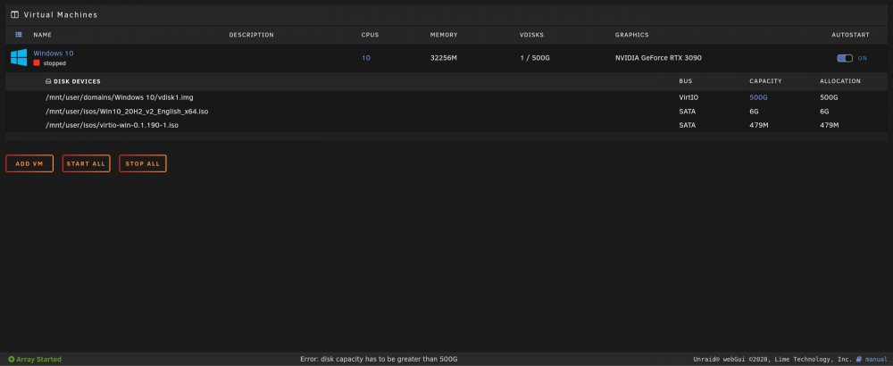Click the Windows 10 VM logo icon
The width and height of the screenshot is (893, 366).
tap(19, 57)
